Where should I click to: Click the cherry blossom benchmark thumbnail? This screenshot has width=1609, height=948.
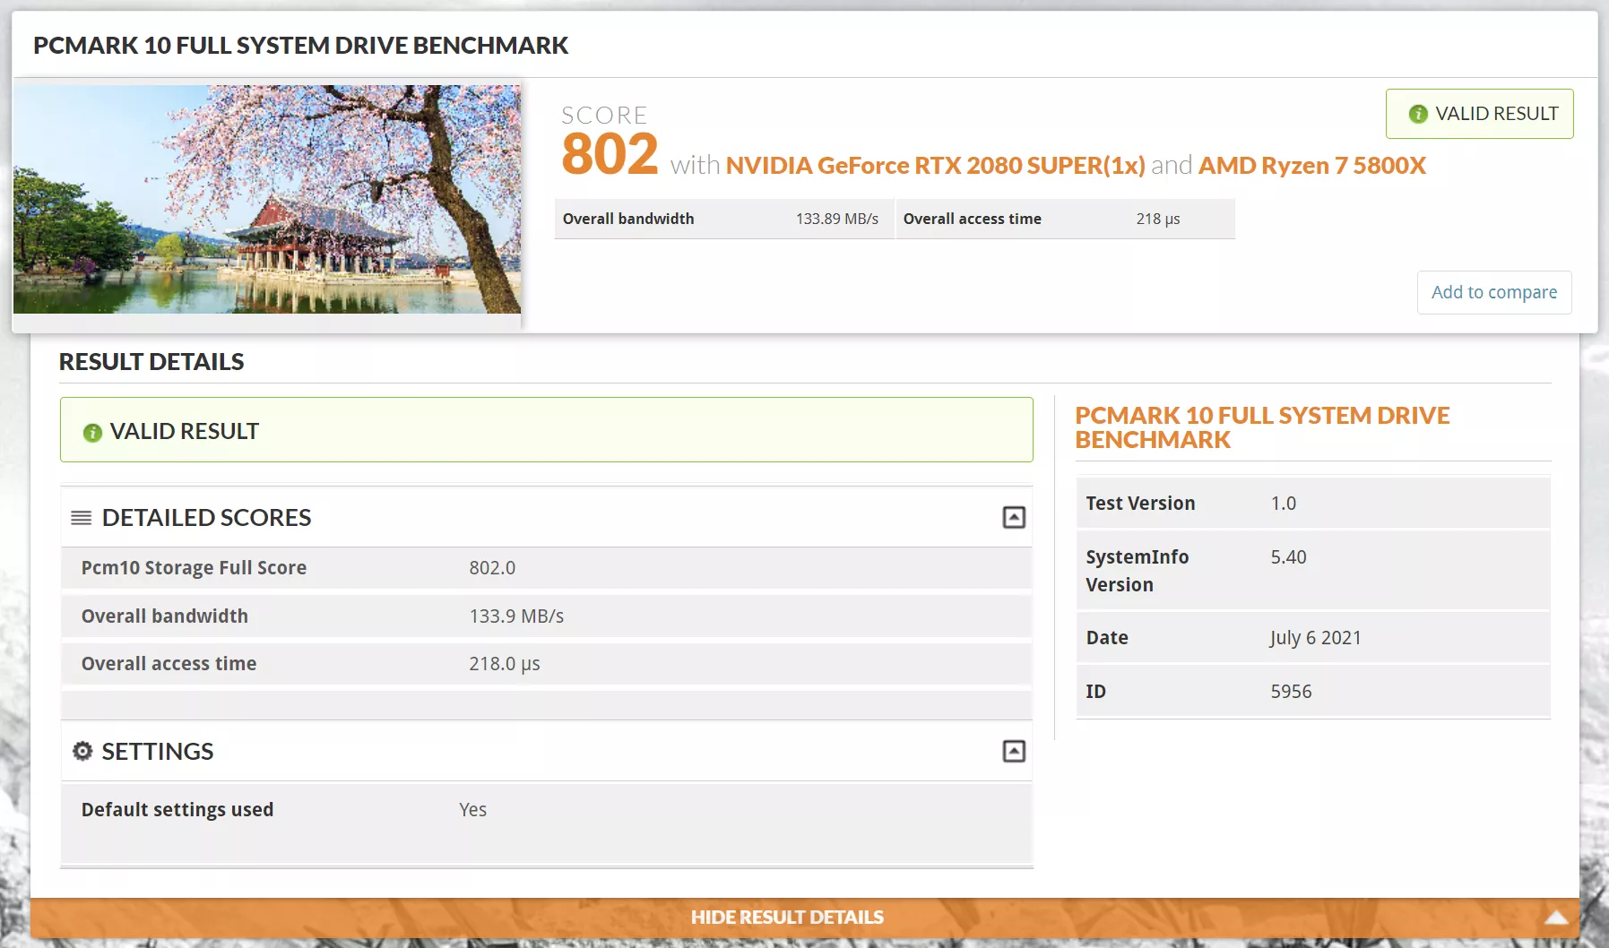pos(267,199)
